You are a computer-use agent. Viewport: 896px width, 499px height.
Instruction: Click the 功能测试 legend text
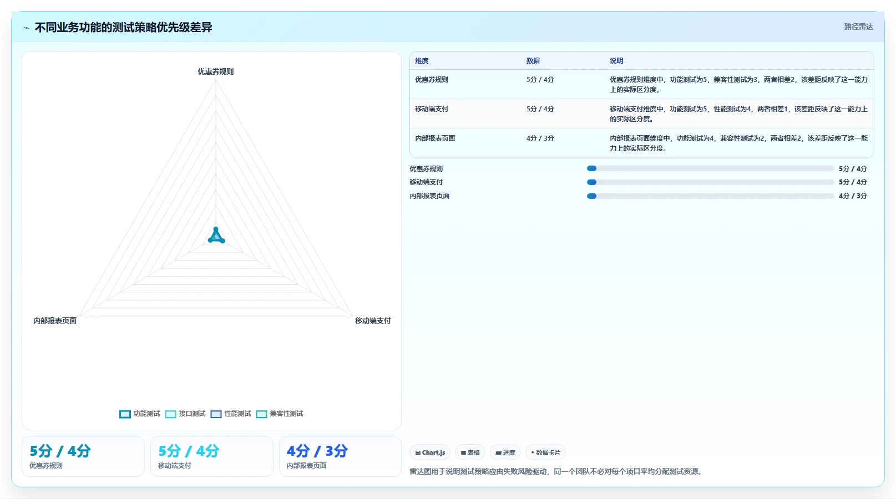click(146, 414)
